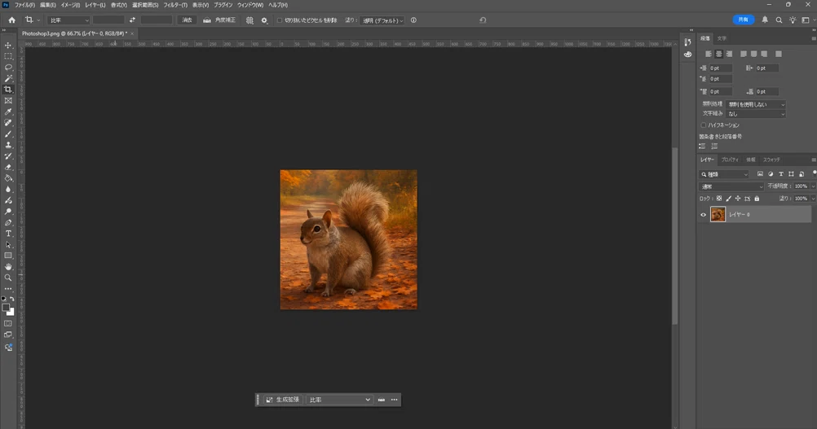Open the History panel icon

point(688,42)
